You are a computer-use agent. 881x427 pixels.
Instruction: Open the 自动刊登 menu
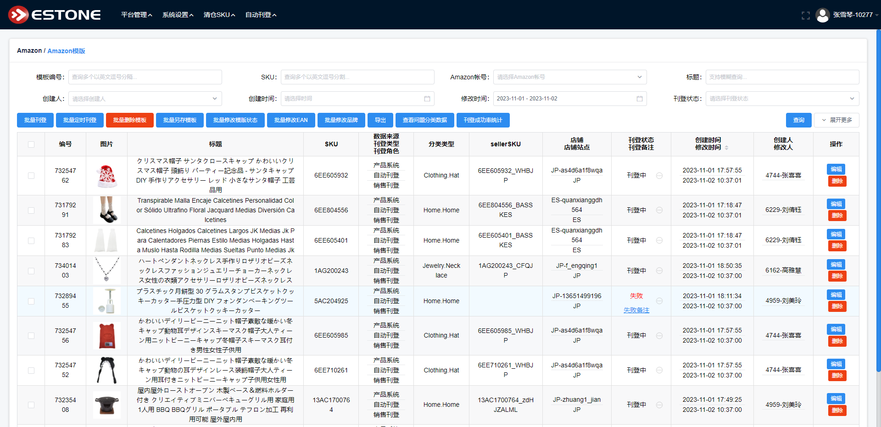pyautogui.click(x=261, y=15)
